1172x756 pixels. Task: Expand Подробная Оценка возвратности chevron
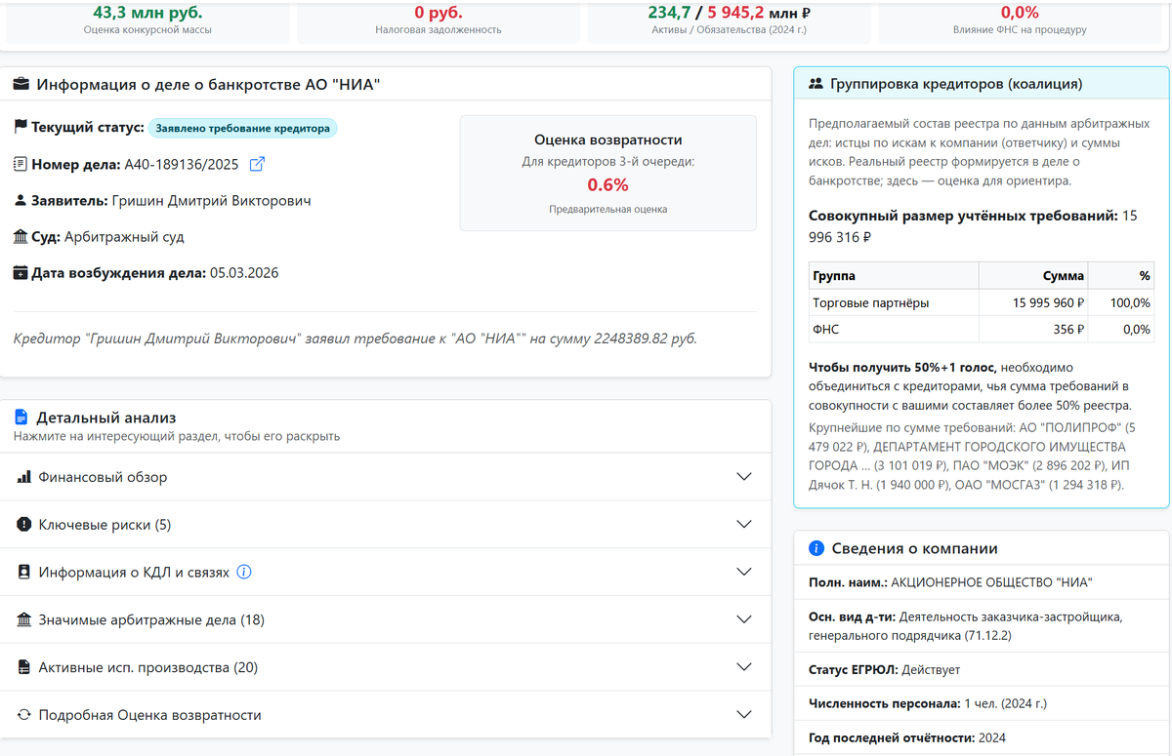744,715
